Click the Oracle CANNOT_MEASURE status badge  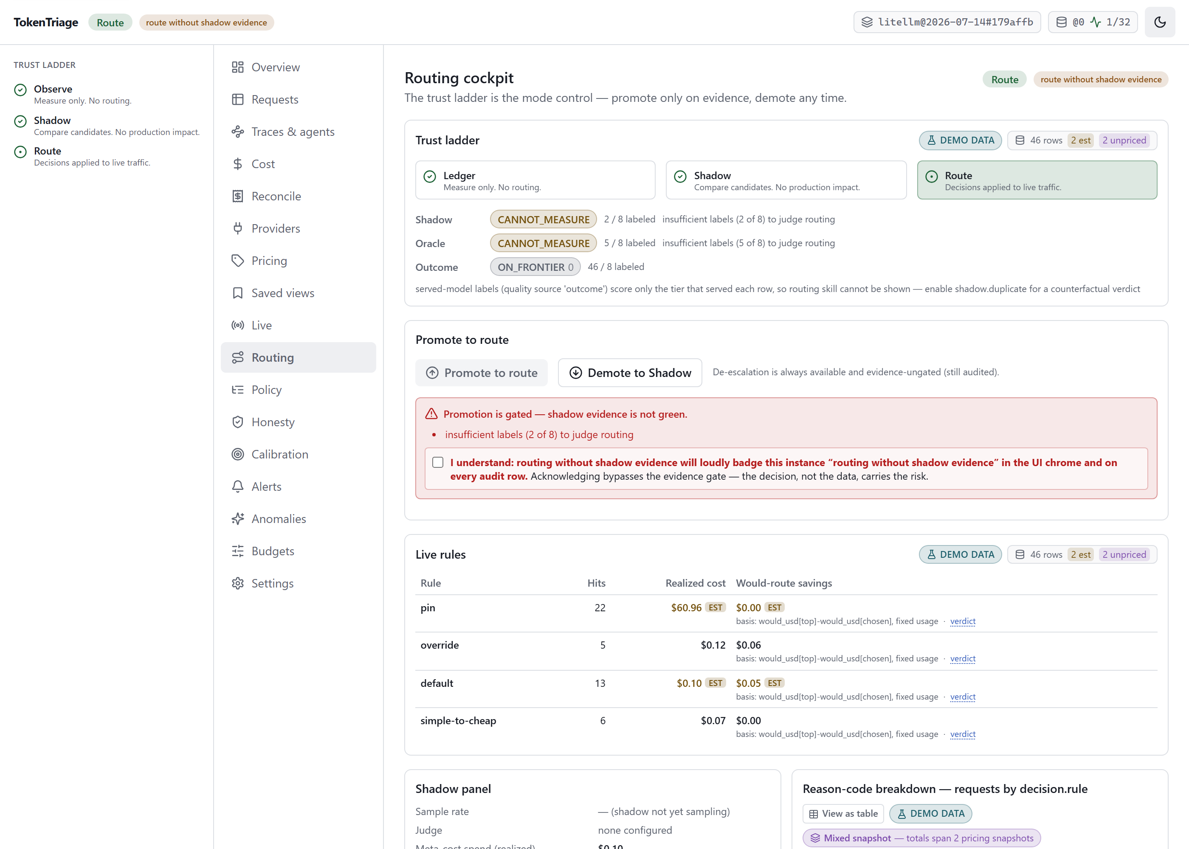(x=543, y=243)
